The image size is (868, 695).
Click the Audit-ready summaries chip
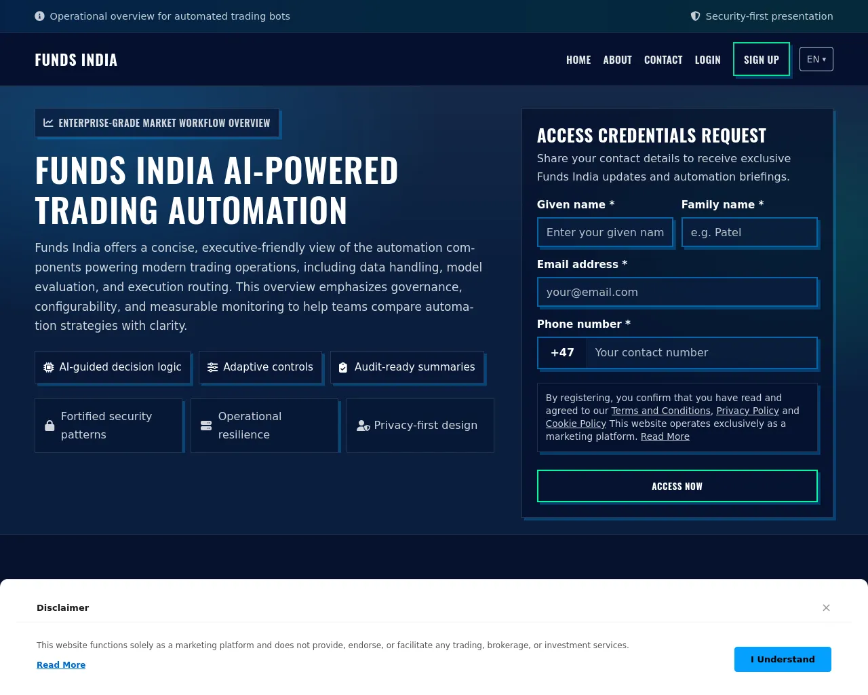tap(407, 367)
